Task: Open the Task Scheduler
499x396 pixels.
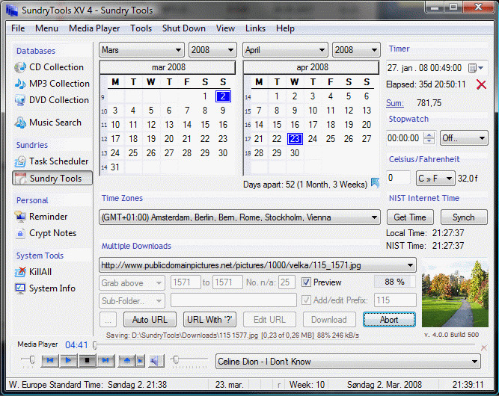Action: [x=51, y=161]
